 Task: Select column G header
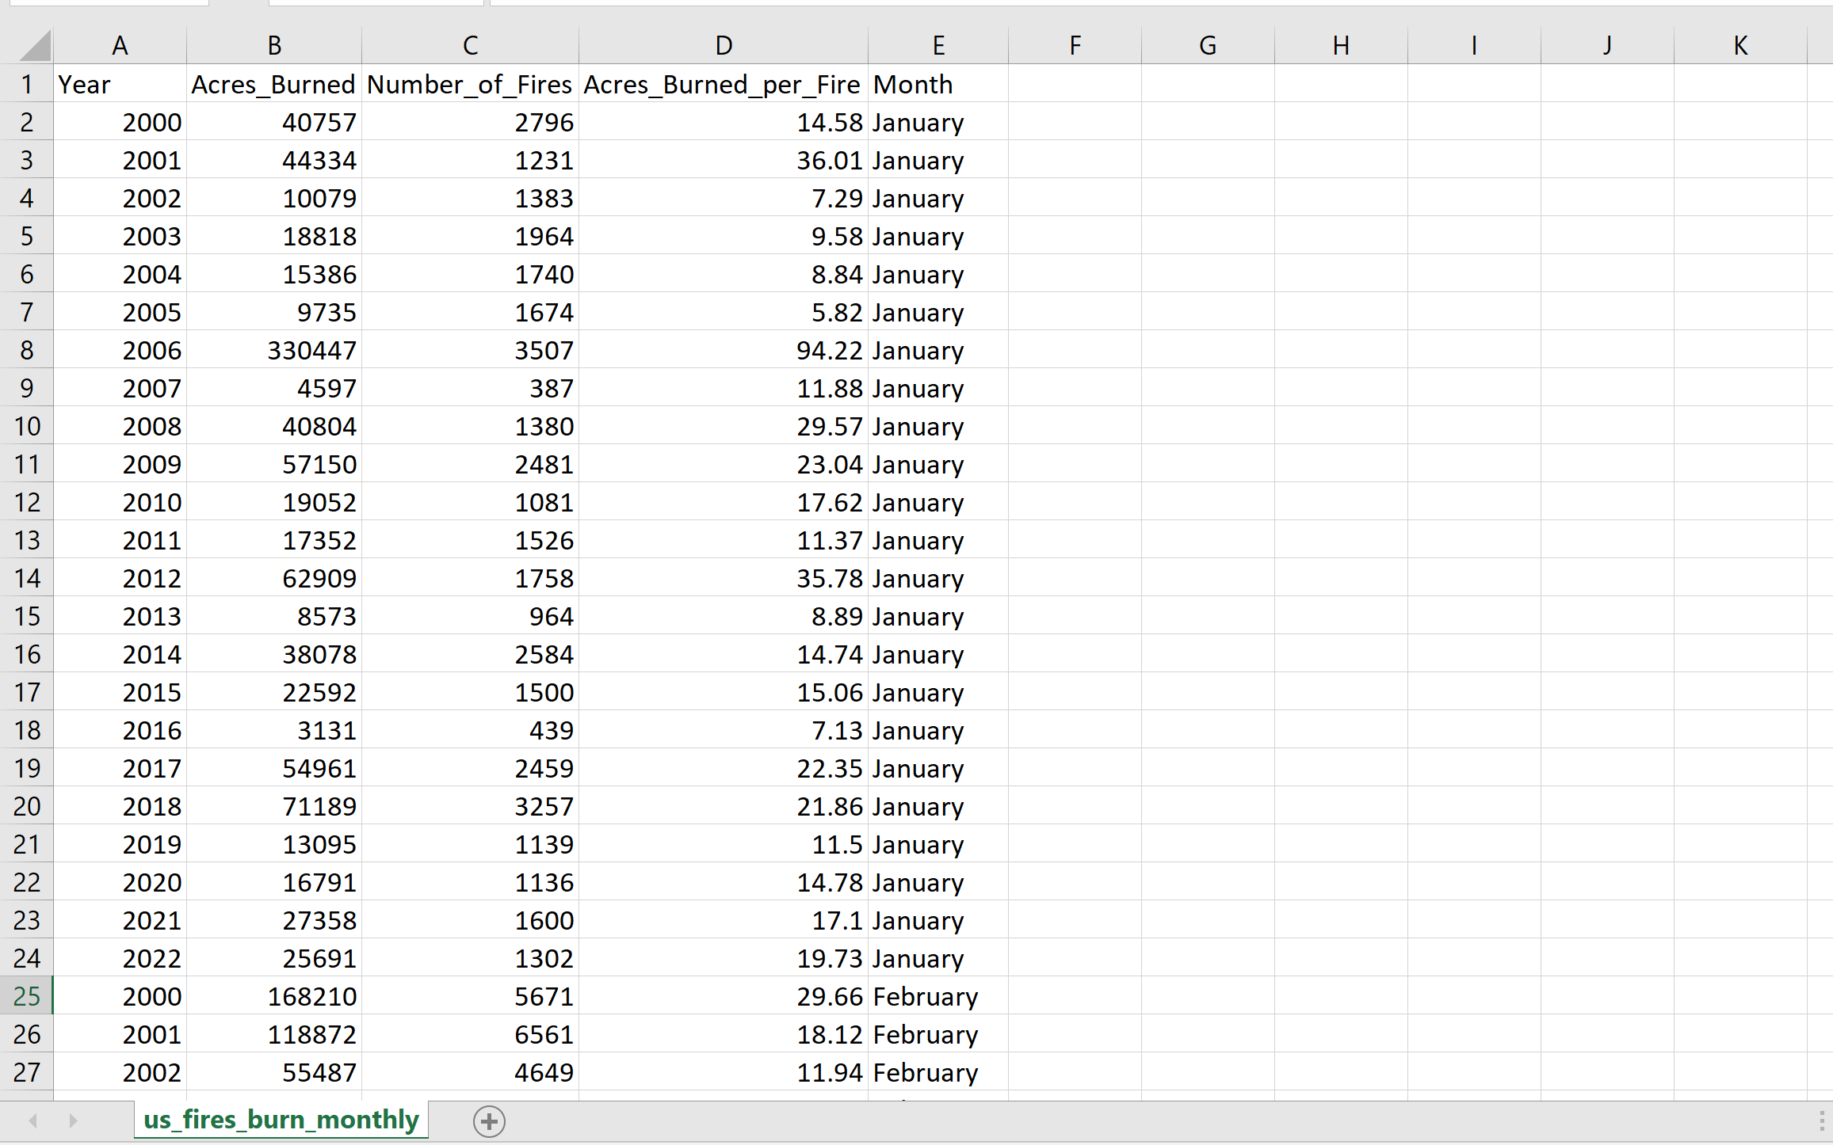click(1207, 46)
